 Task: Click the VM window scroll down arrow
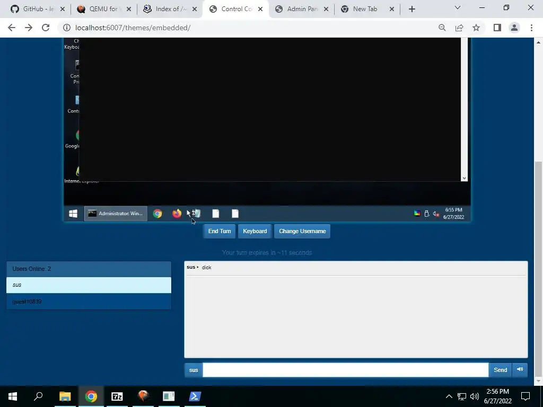[464, 178]
